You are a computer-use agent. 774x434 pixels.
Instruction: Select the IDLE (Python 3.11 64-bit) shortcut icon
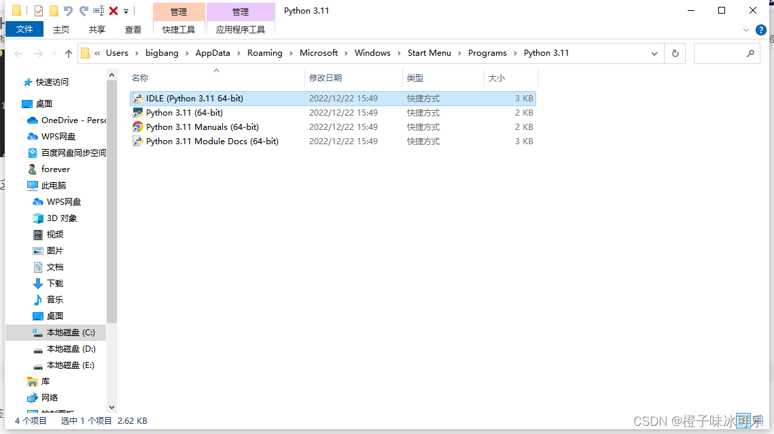pyautogui.click(x=138, y=99)
